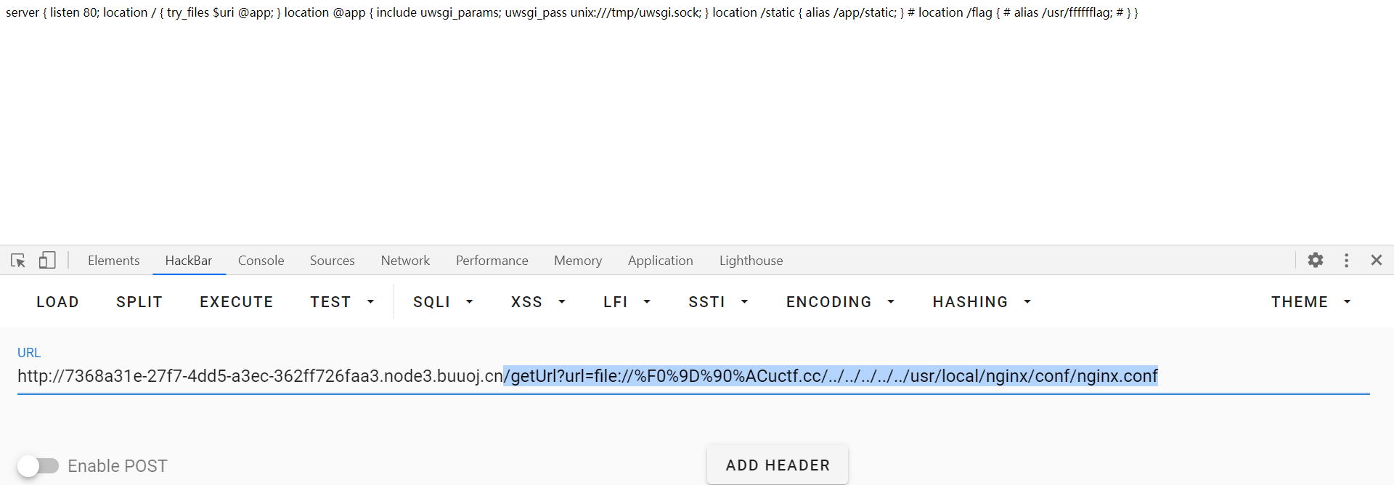Image resolution: width=1394 pixels, height=485 pixels.
Task: Expand the SSTI dropdown
Action: point(718,302)
